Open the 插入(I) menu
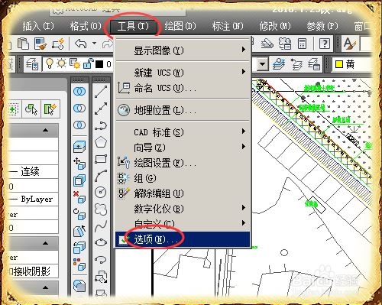 click(x=38, y=26)
